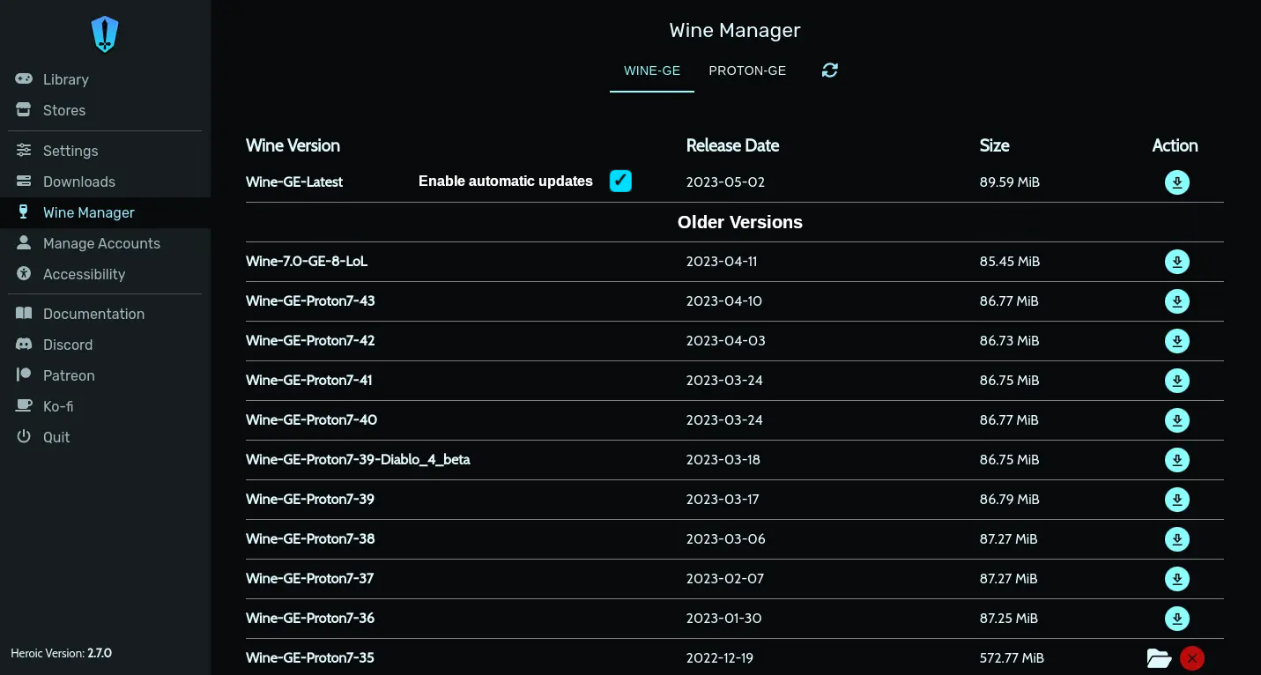1261x675 pixels.
Task: Download Wine-GE-Proton7-43
Action: [1176, 301]
